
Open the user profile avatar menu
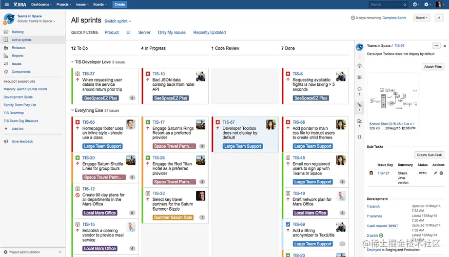point(439,4)
